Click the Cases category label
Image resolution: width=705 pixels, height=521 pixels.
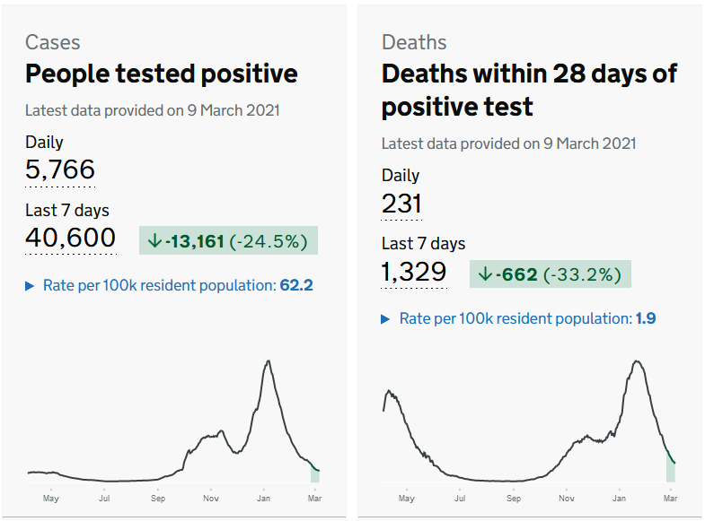52,42
